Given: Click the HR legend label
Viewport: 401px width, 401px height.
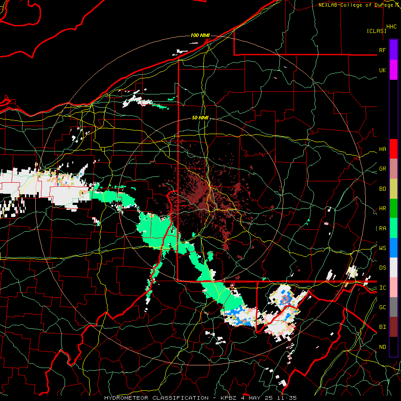Looking at the screenshot, I should point(382,209).
